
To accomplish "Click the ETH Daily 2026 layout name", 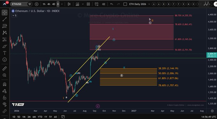I will point(138,4).
